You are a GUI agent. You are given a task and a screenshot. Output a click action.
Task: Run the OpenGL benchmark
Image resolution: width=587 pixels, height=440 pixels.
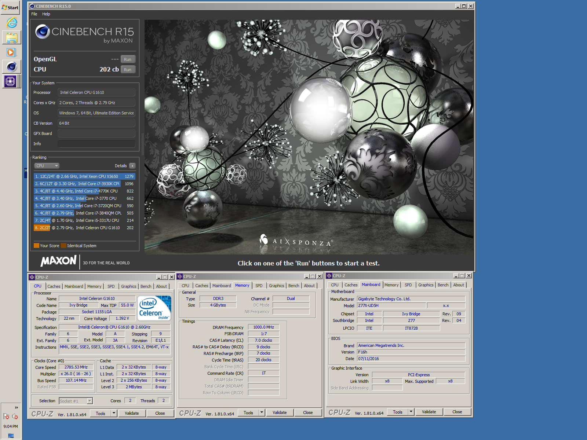pyautogui.click(x=128, y=59)
